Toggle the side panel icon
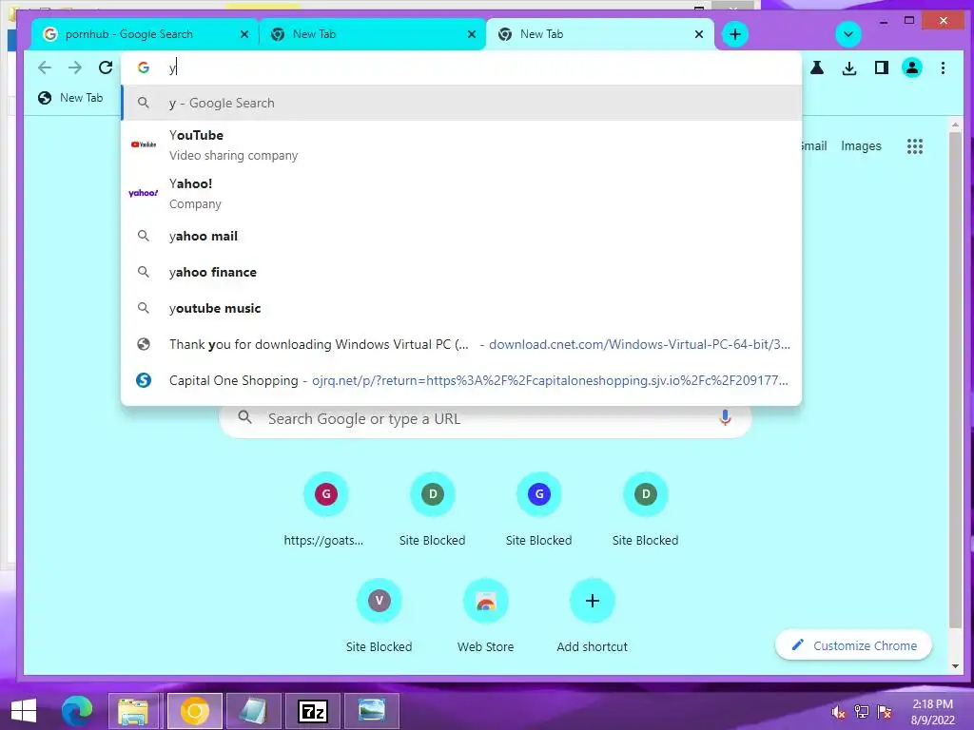Image resolution: width=974 pixels, height=730 pixels. pos(881,67)
